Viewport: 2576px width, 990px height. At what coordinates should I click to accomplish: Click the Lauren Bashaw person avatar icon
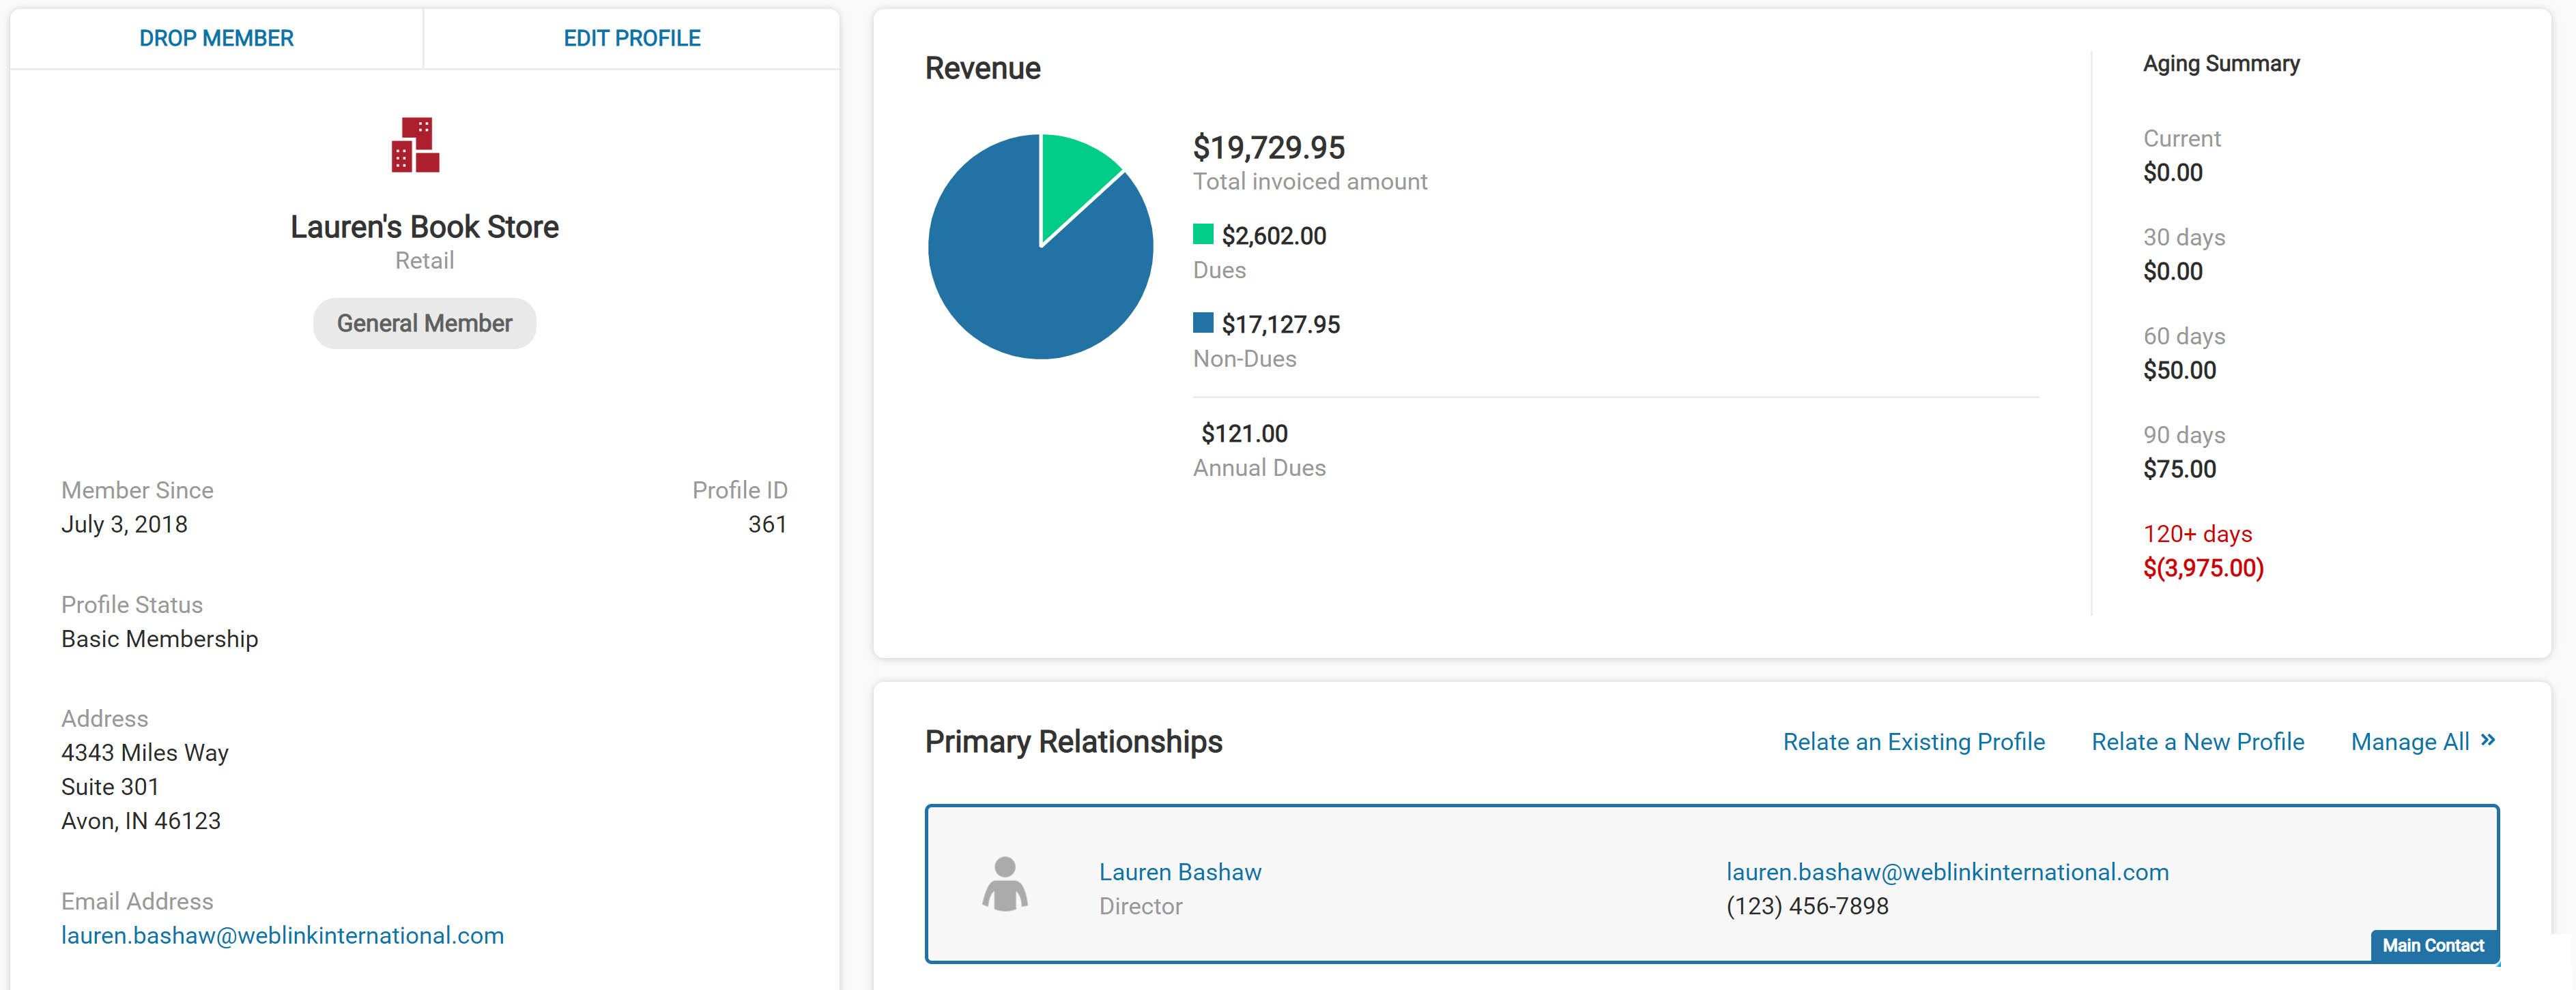tap(1005, 884)
